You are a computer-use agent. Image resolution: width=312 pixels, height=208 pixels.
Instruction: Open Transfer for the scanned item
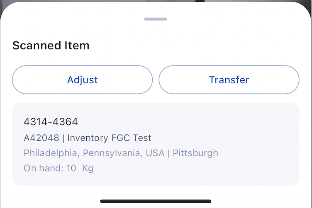point(229,80)
